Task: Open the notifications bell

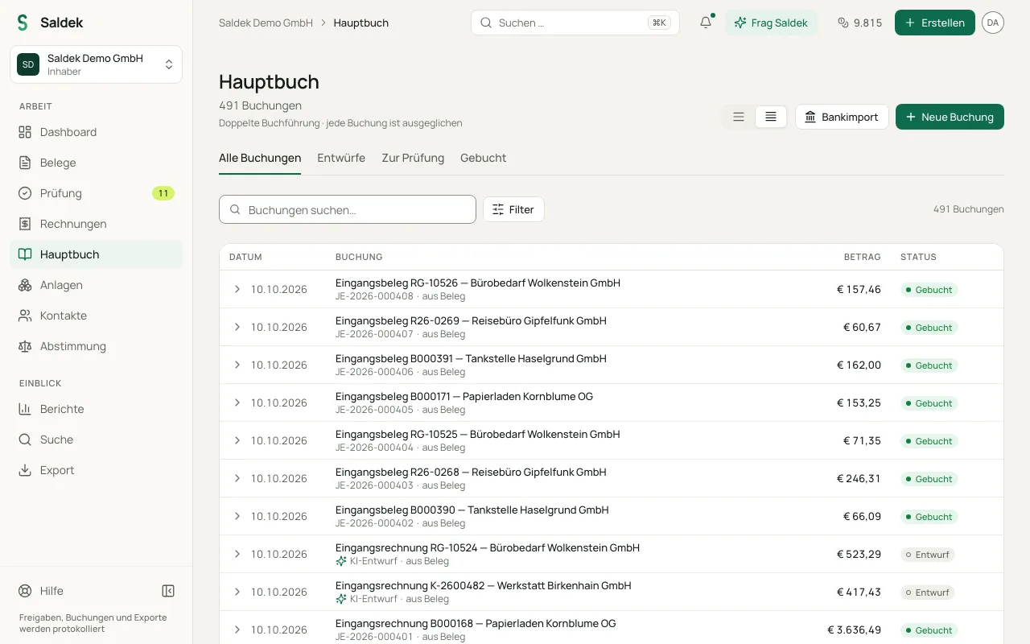Action: pyautogui.click(x=706, y=23)
